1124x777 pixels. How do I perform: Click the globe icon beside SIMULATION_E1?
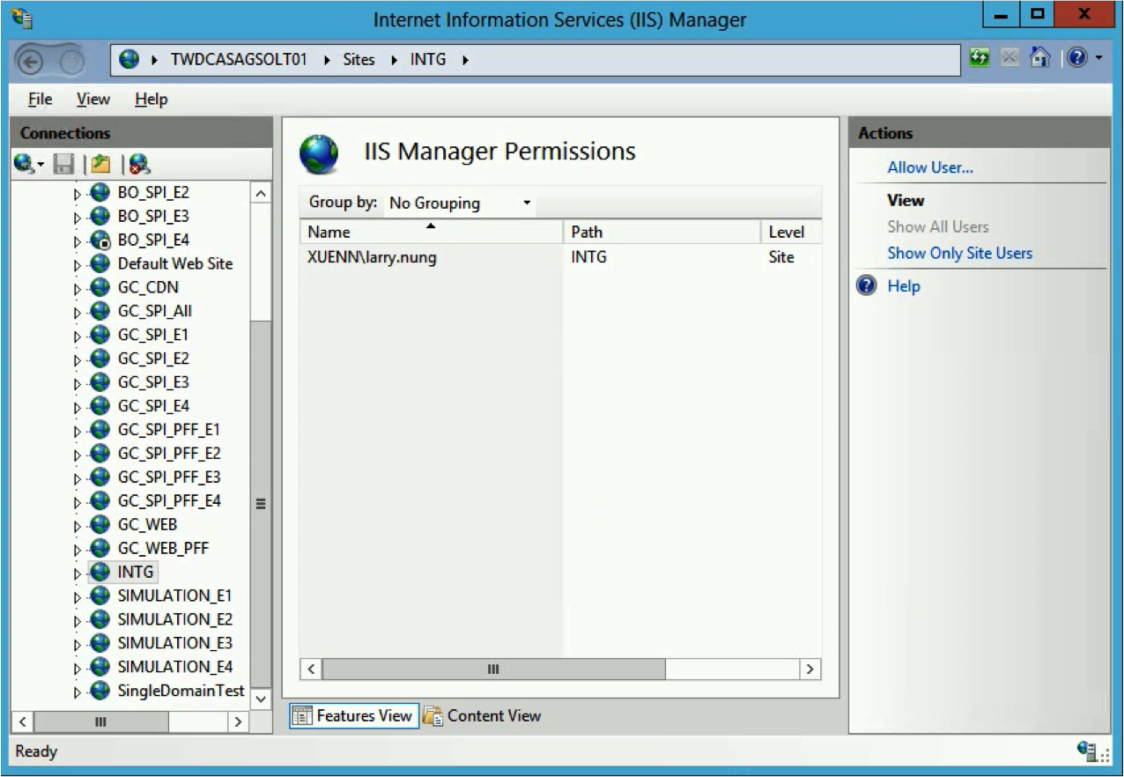pyautogui.click(x=100, y=596)
